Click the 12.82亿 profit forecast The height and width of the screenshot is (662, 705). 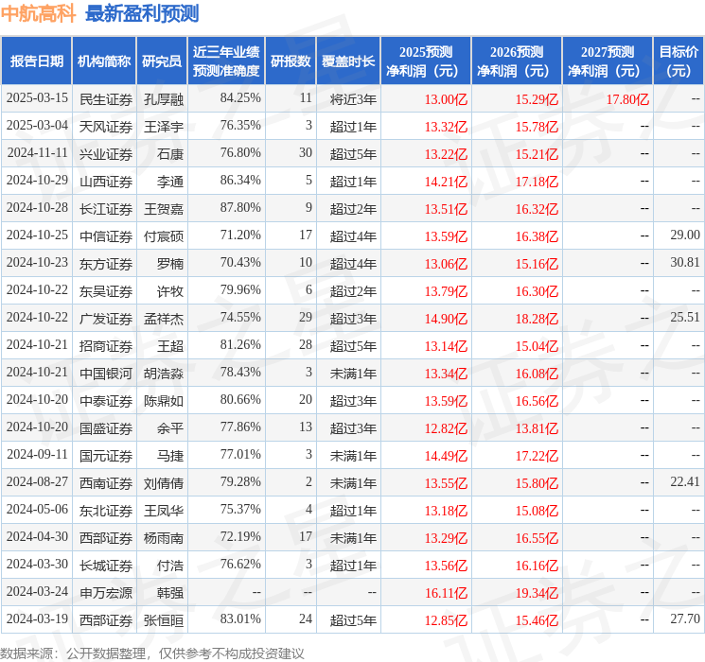(x=446, y=428)
